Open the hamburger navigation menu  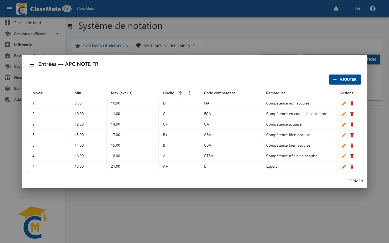pyautogui.click(x=10, y=9)
